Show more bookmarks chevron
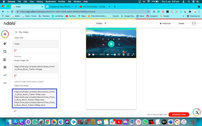Viewport: 202px width, 126px height. point(183,16)
